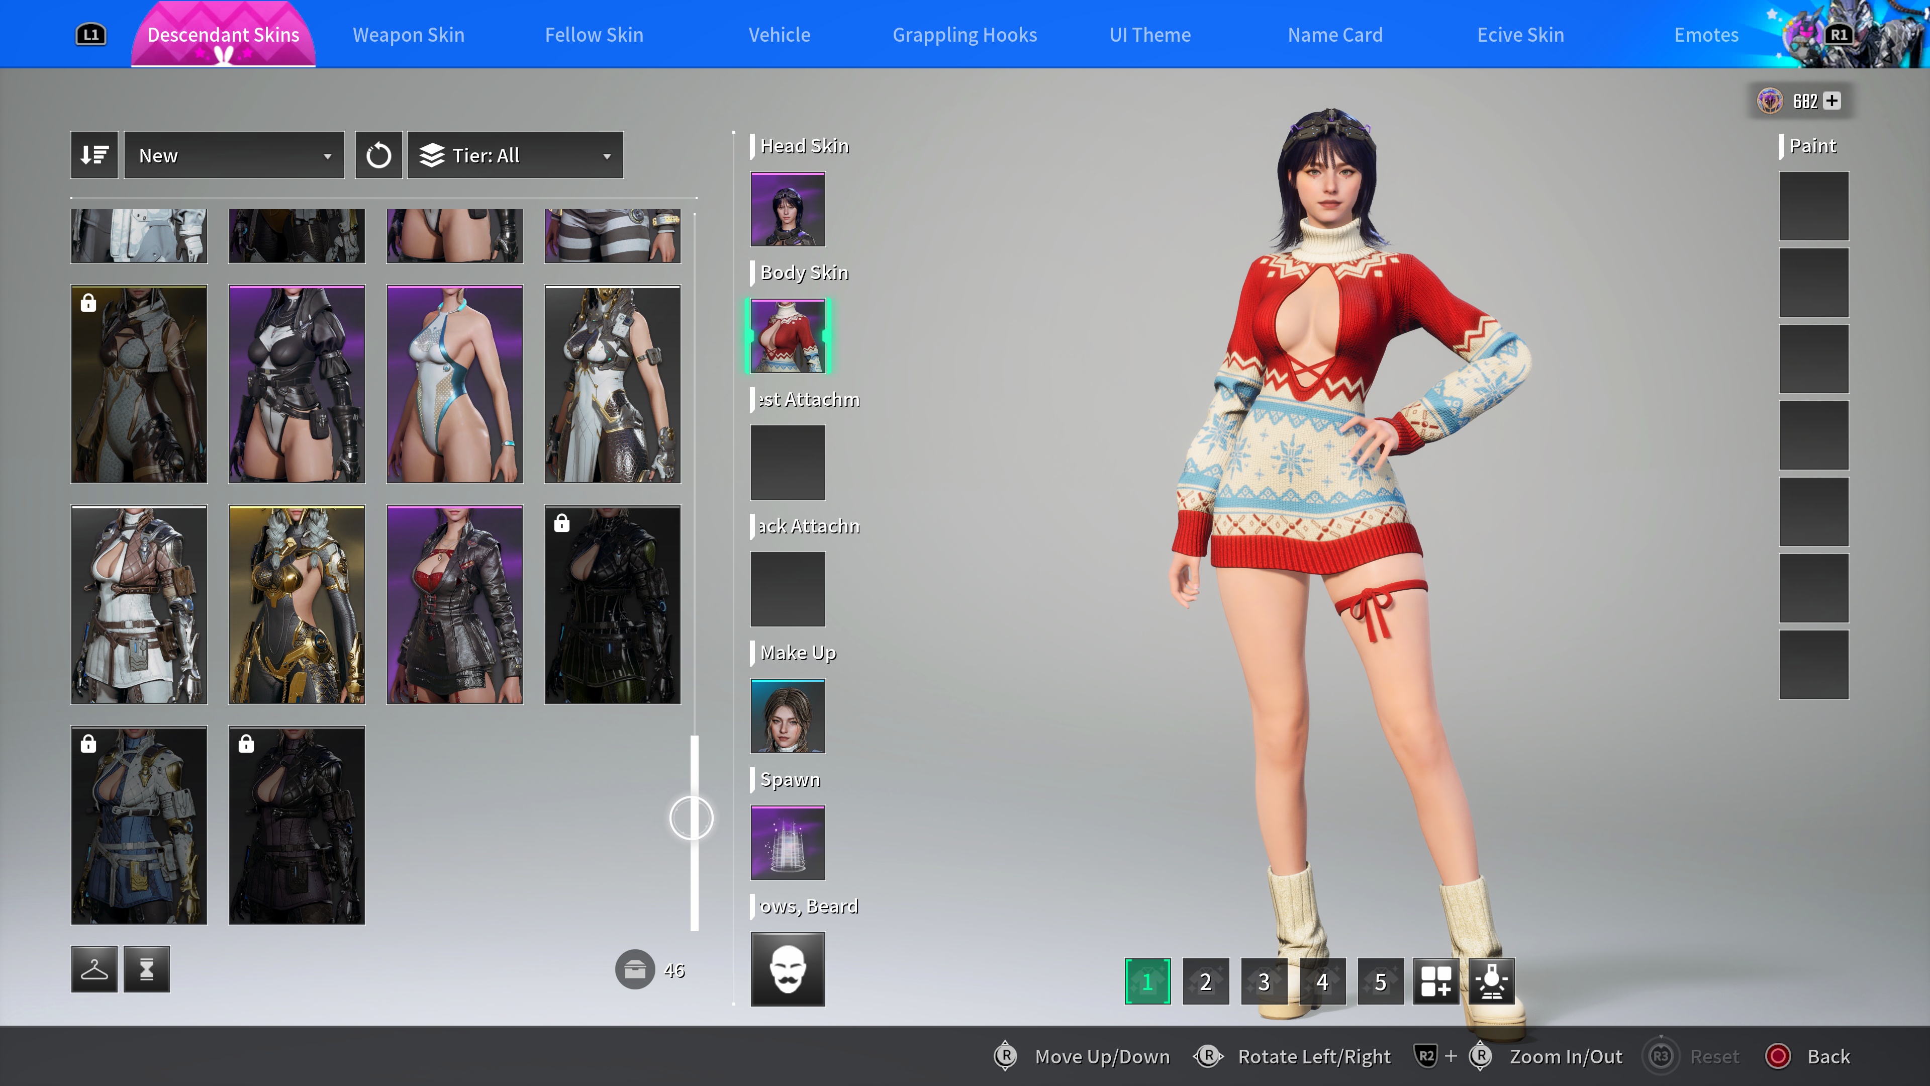The image size is (1930, 1086).
Task: Click the sort order icon
Action: [94, 155]
